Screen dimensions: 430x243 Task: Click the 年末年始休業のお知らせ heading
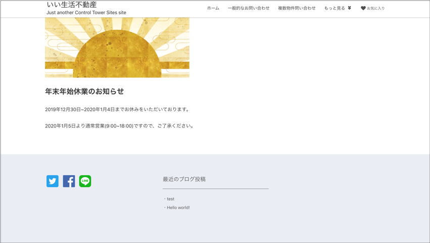(x=84, y=91)
